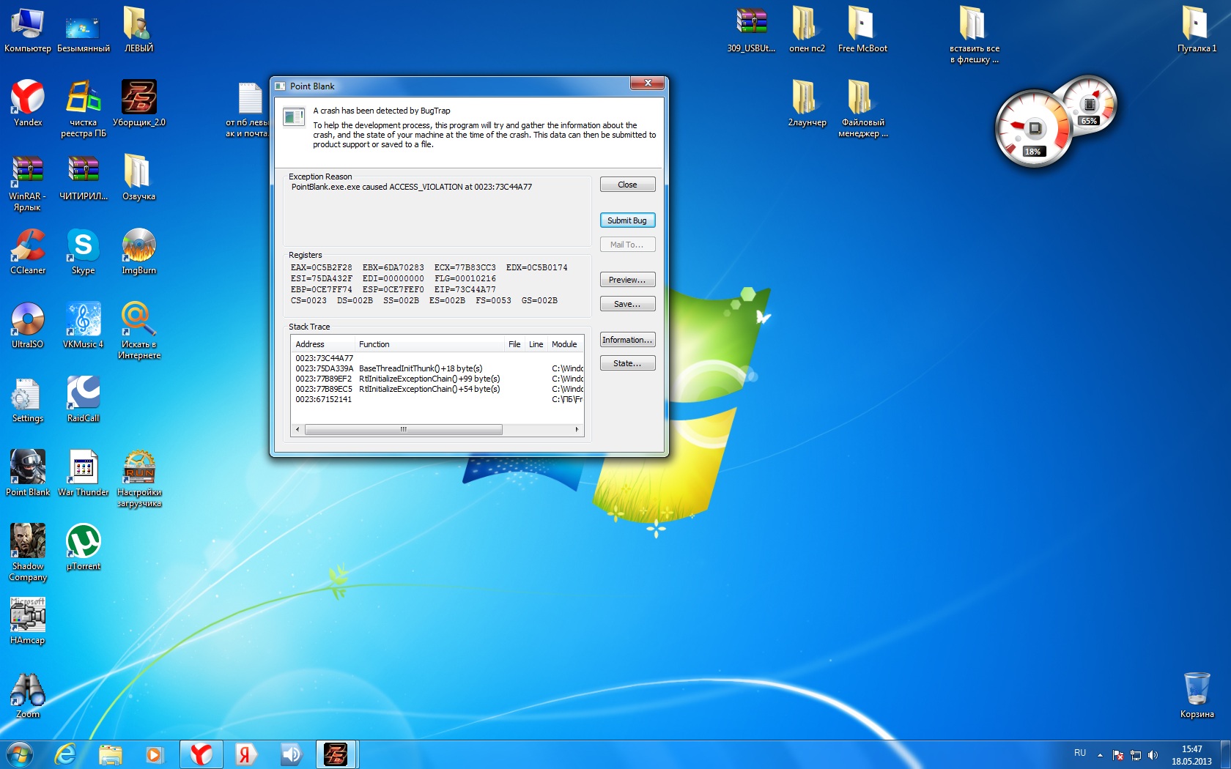Select the опен пс2 folder
The width and height of the screenshot is (1231, 769).
pyautogui.click(x=807, y=31)
